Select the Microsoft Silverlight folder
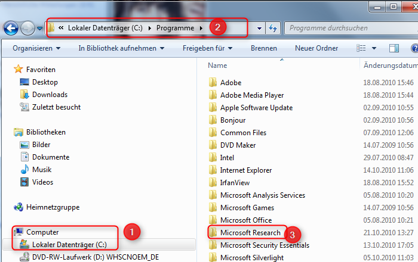The width and height of the screenshot is (418, 262). click(x=252, y=257)
